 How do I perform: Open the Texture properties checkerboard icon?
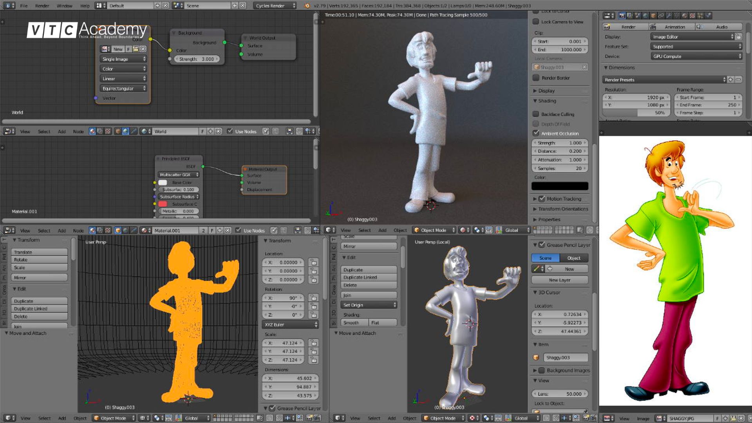pos(692,16)
